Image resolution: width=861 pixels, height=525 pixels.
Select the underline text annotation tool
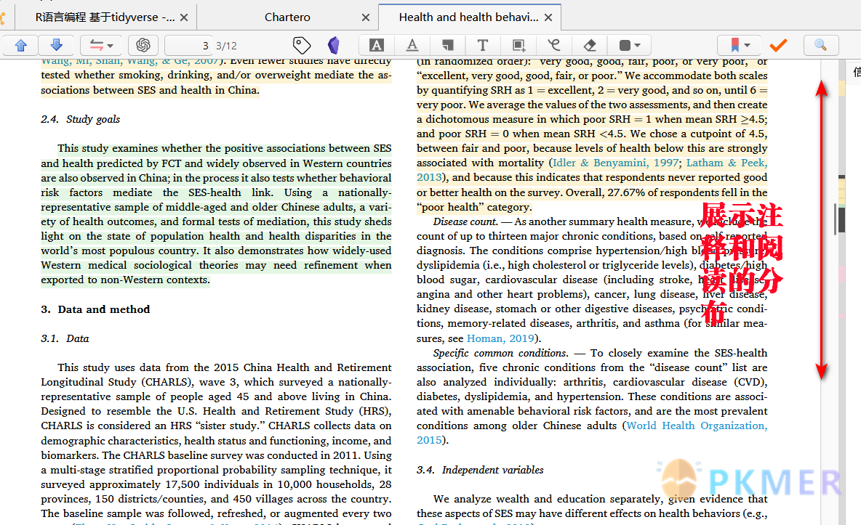coord(412,45)
